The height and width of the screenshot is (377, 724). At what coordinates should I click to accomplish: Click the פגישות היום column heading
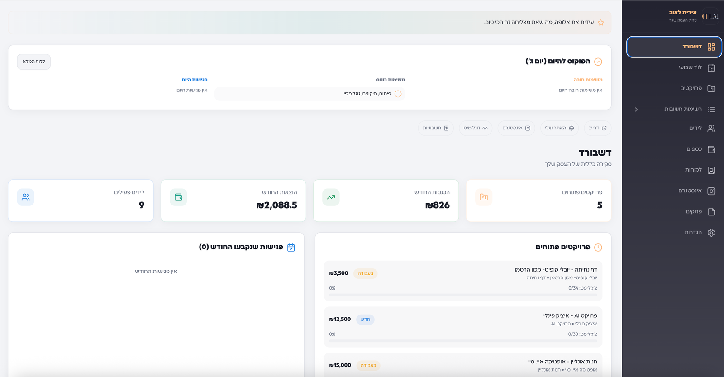point(195,80)
